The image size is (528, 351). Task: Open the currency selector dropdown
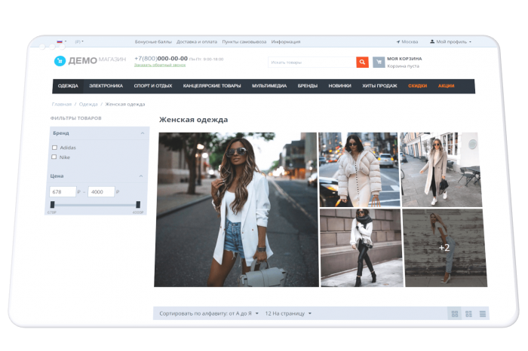(79, 41)
